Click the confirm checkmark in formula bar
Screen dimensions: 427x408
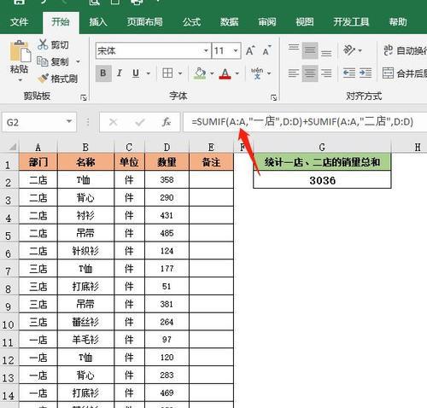140,122
